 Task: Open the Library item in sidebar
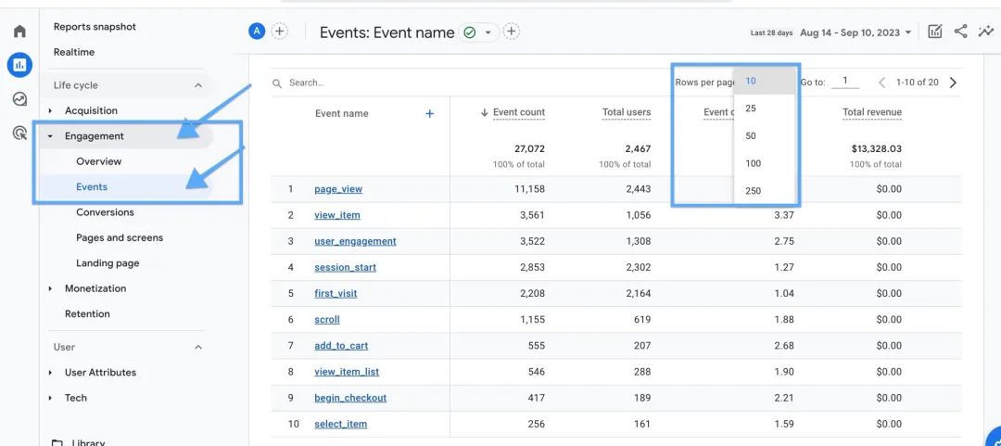[88, 442]
